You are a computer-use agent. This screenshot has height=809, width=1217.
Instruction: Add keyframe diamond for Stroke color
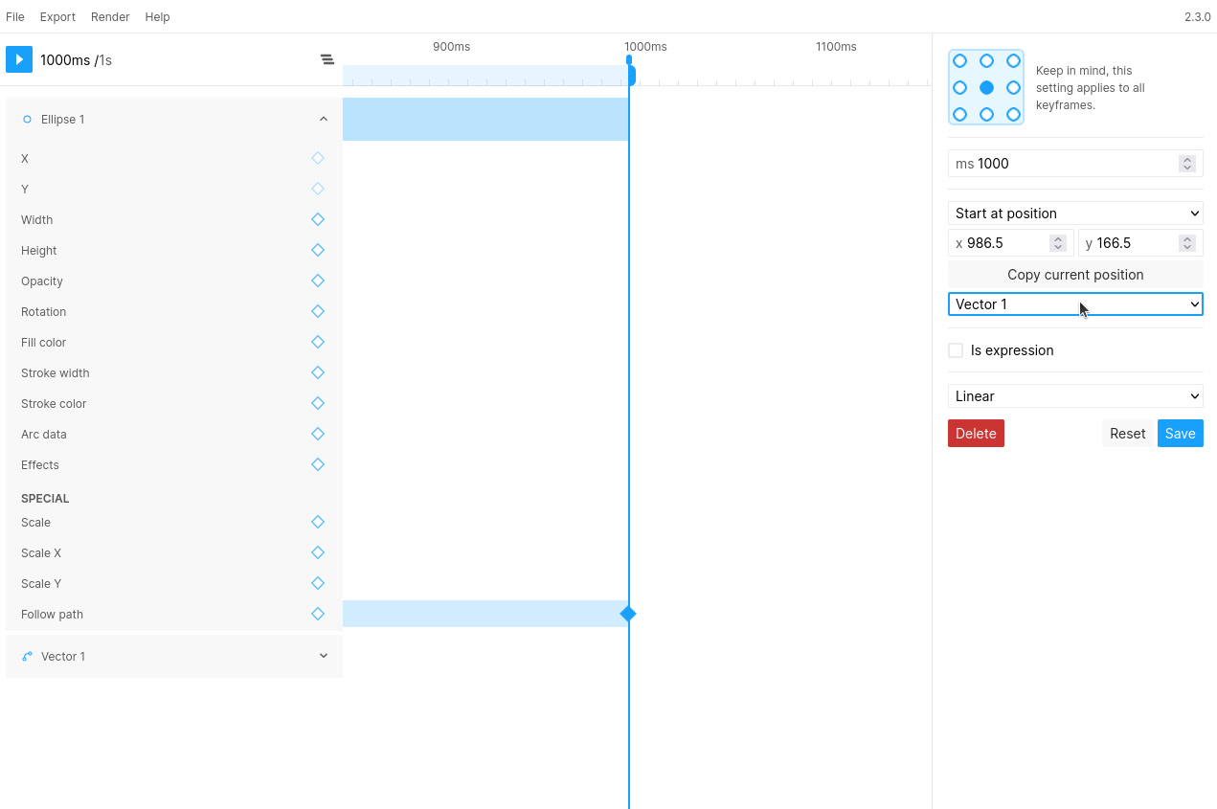[318, 403]
